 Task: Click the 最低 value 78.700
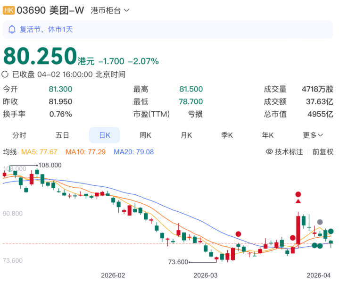(x=190, y=102)
